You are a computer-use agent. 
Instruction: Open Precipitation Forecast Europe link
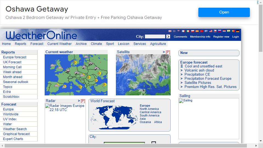pyautogui.click(x=208, y=79)
